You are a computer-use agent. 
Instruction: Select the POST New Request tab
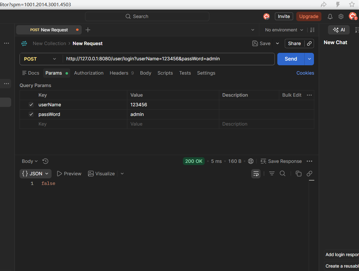(x=49, y=30)
